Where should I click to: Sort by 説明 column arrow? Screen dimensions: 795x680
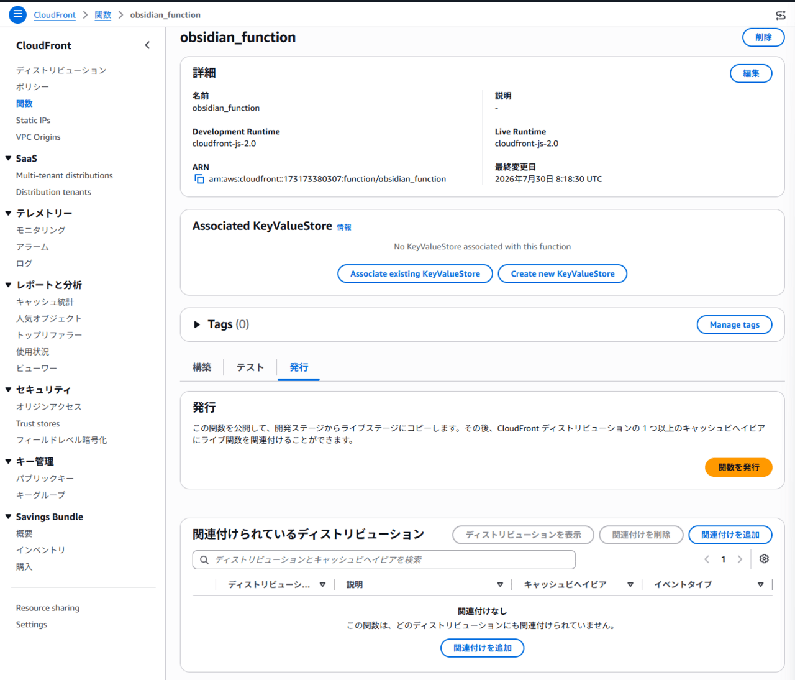coord(500,585)
